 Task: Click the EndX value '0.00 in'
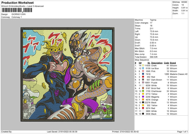pyautogui.click(x=153, y=43)
